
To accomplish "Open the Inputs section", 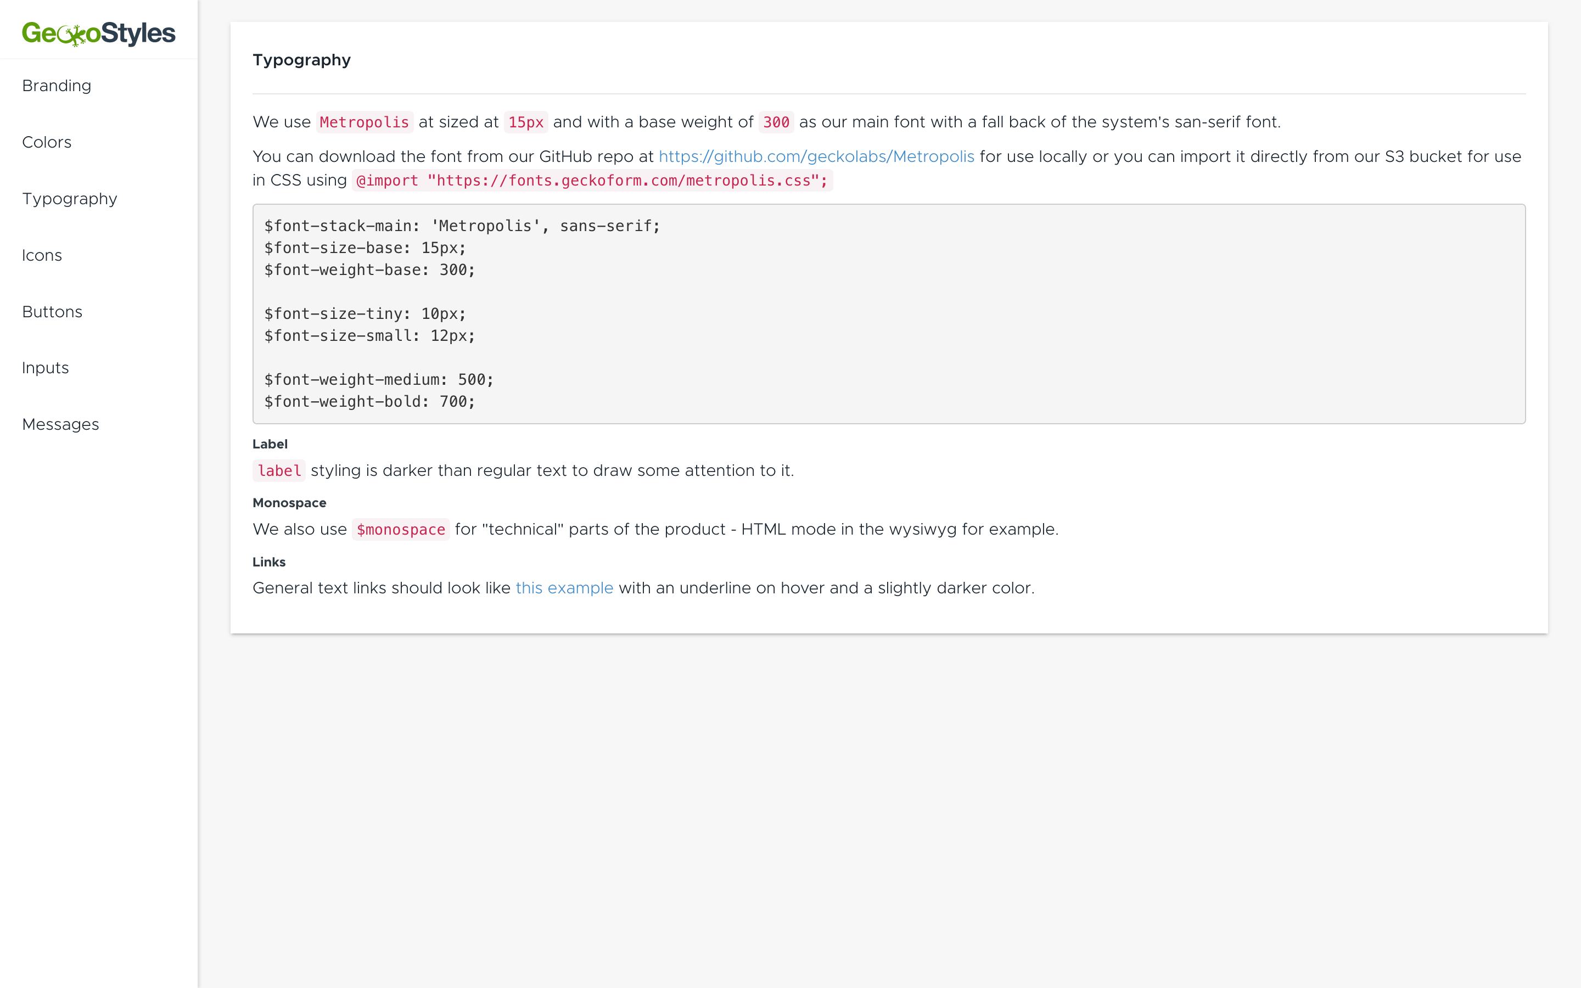I will coord(45,368).
